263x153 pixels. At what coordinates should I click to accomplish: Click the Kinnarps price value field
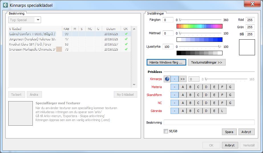coord(194,79)
